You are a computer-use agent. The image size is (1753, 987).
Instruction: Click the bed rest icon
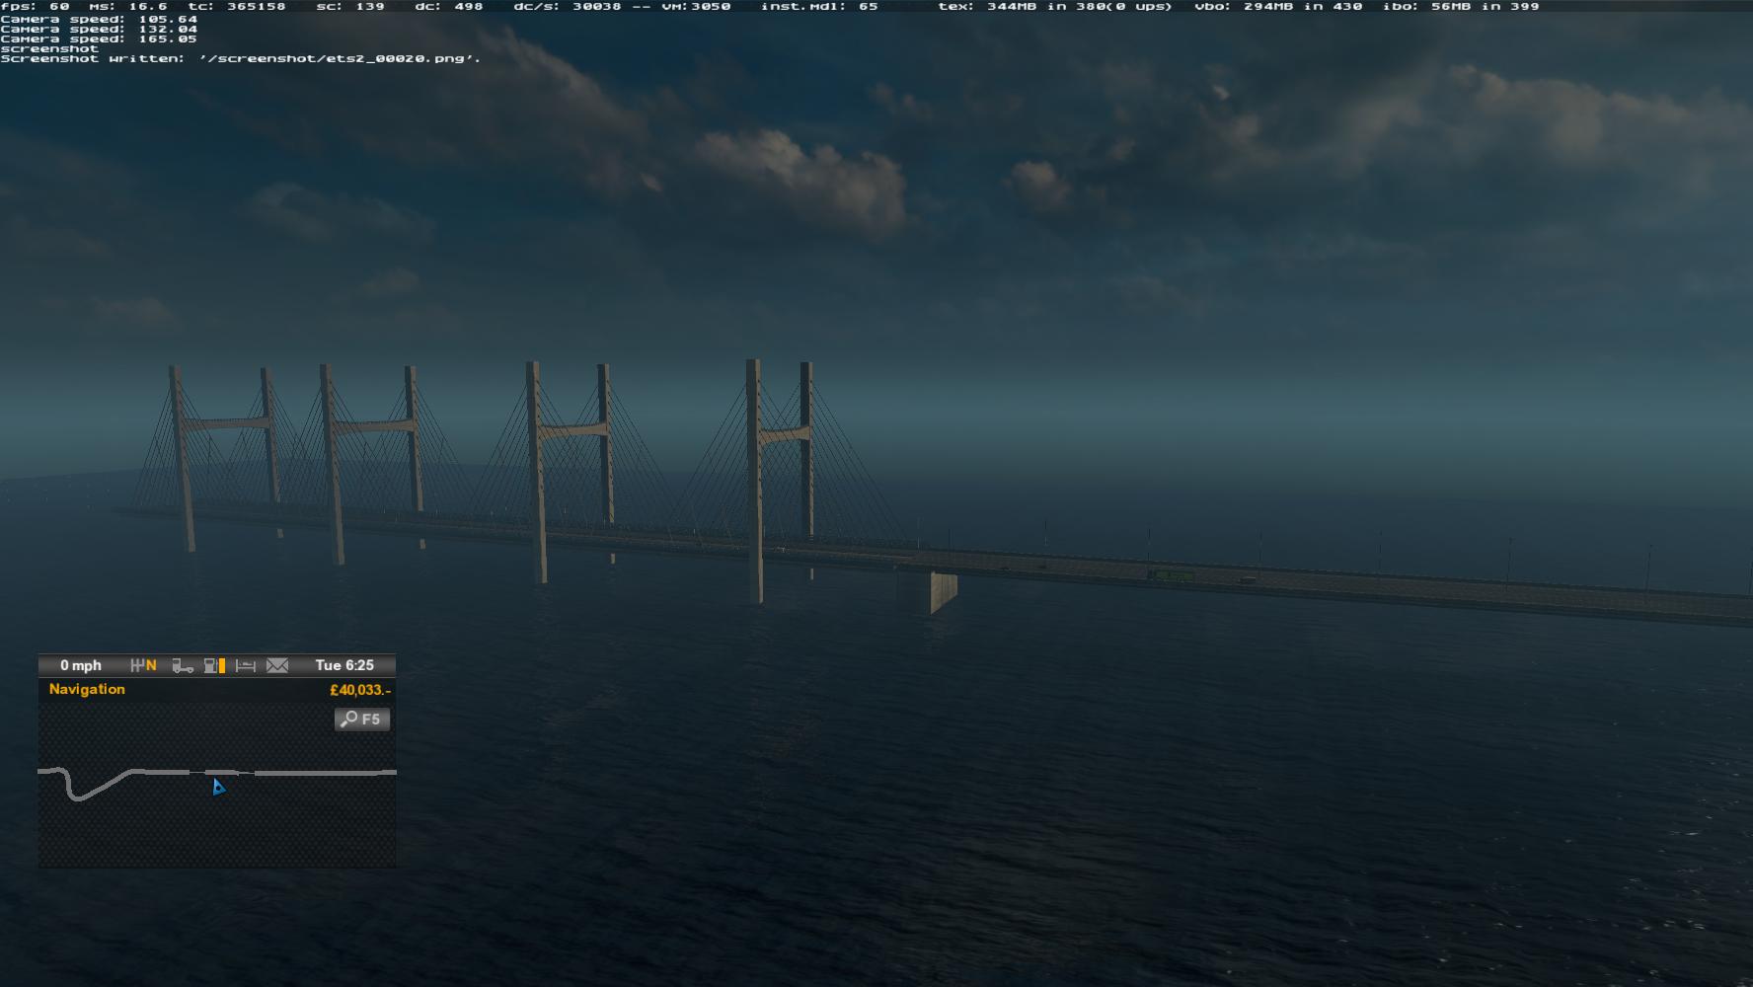click(x=246, y=666)
